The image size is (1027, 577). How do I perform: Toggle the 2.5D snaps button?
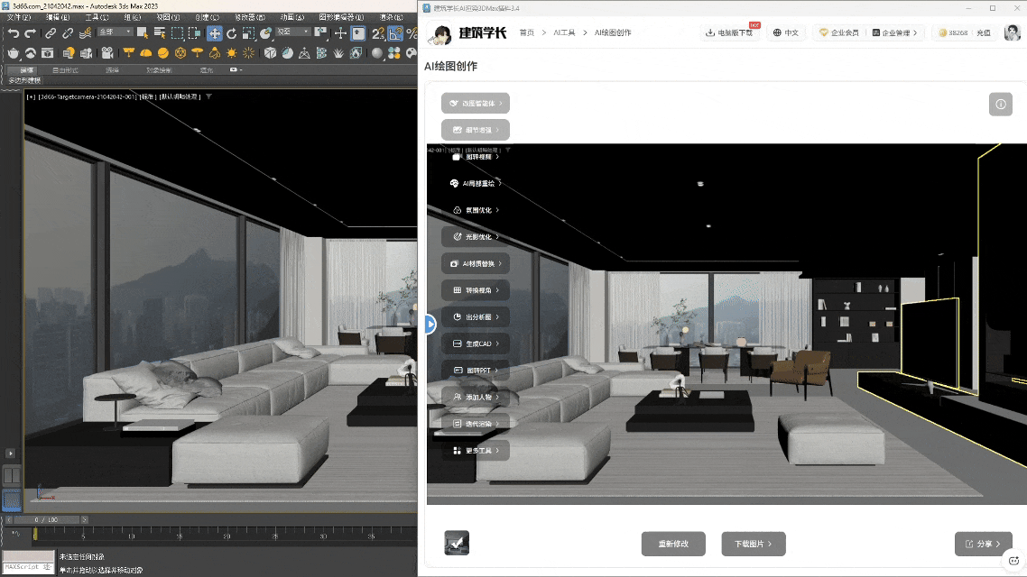(x=378, y=32)
